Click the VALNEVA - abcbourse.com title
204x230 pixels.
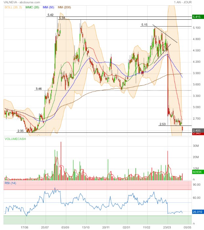point(22,2)
